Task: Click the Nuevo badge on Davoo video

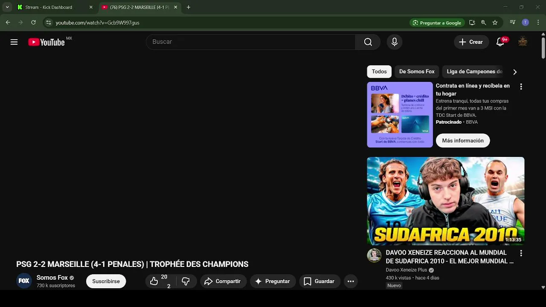Action: point(394,285)
